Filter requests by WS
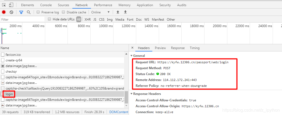Image resolution: width=282 pixels, height=115 pixels. tap(147, 19)
